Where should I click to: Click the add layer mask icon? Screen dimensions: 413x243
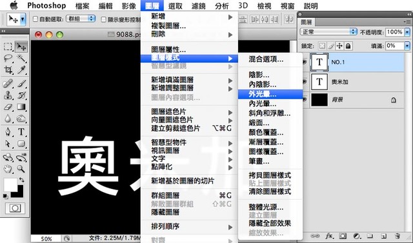point(343,236)
